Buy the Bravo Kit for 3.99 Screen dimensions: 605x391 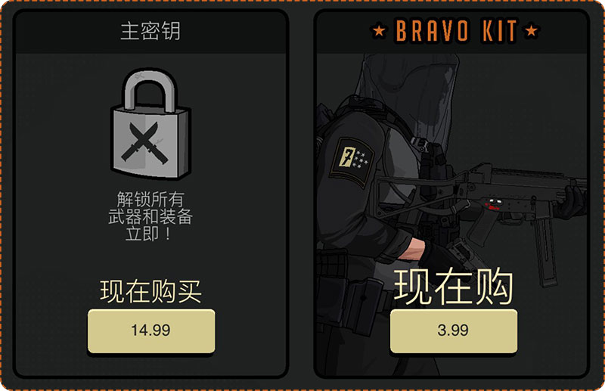pyautogui.click(x=453, y=330)
